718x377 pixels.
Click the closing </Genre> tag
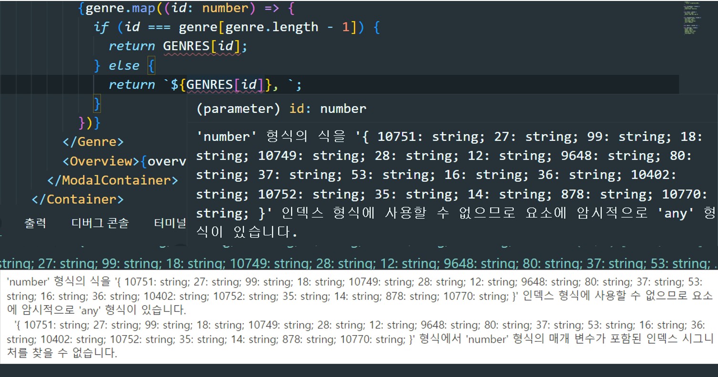pyautogui.click(x=93, y=142)
